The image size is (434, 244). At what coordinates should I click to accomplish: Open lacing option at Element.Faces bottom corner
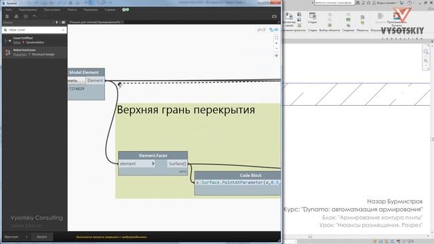pyautogui.click(x=182, y=171)
